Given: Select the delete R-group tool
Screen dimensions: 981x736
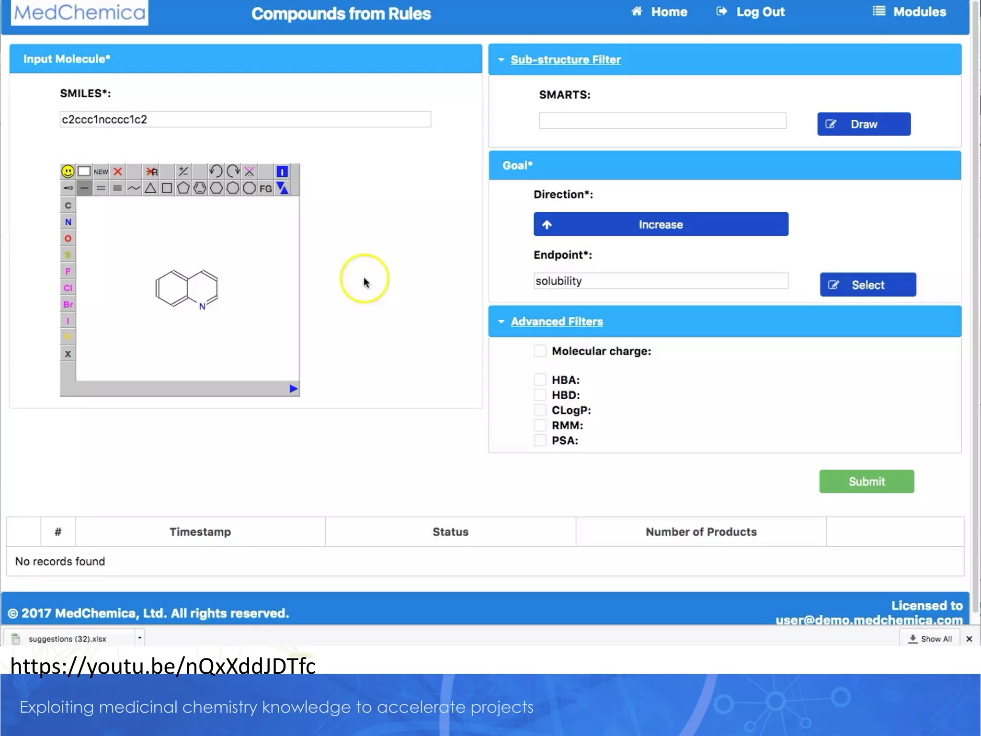Looking at the screenshot, I should click(x=151, y=172).
